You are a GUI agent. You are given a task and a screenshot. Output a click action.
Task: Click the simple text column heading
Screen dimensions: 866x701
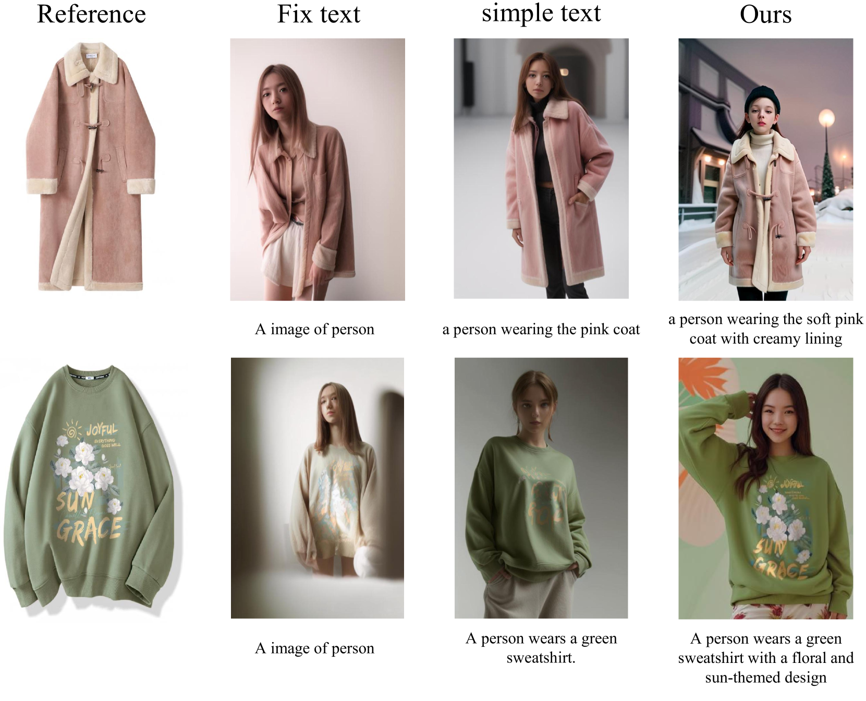[x=541, y=13]
